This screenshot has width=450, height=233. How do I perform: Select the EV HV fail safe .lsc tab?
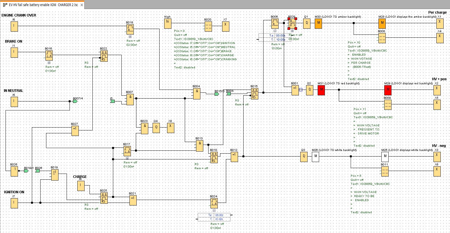pyautogui.click(x=41, y=5)
